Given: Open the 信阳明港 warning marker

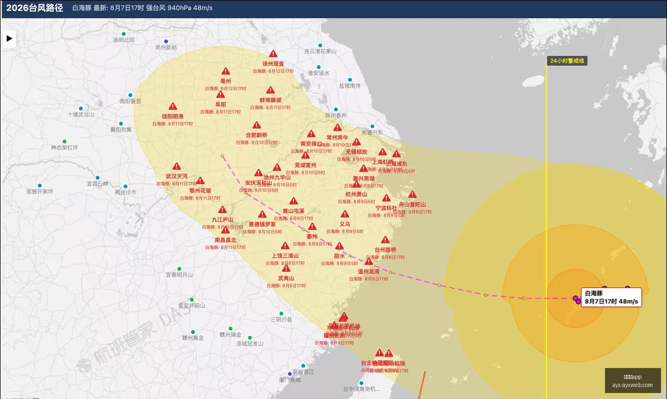Looking at the screenshot, I should coord(172,107).
